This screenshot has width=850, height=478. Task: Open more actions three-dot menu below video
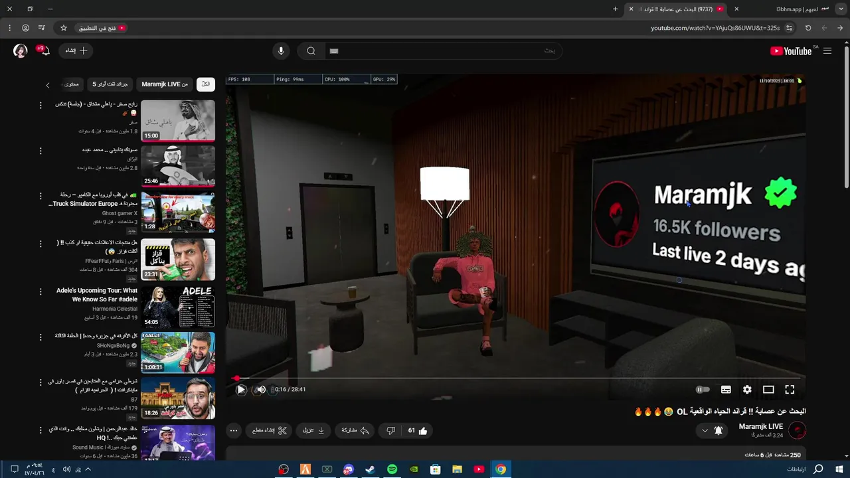tap(234, 430)
